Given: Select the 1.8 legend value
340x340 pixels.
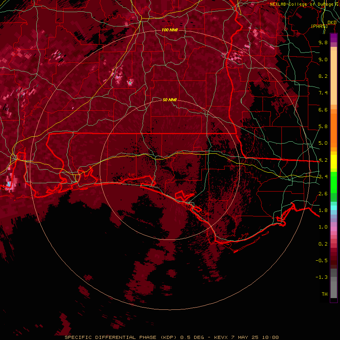Looking at the screenshot, I should [323, 210].
